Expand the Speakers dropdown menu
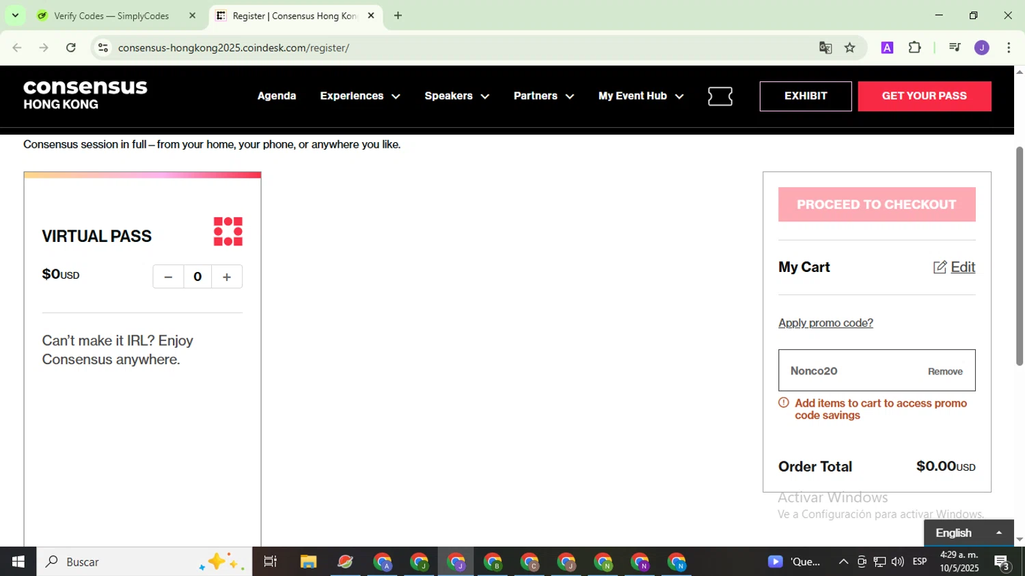This screenshot has height=576, width=1025. pyautogui.click(x=457, y=96)
